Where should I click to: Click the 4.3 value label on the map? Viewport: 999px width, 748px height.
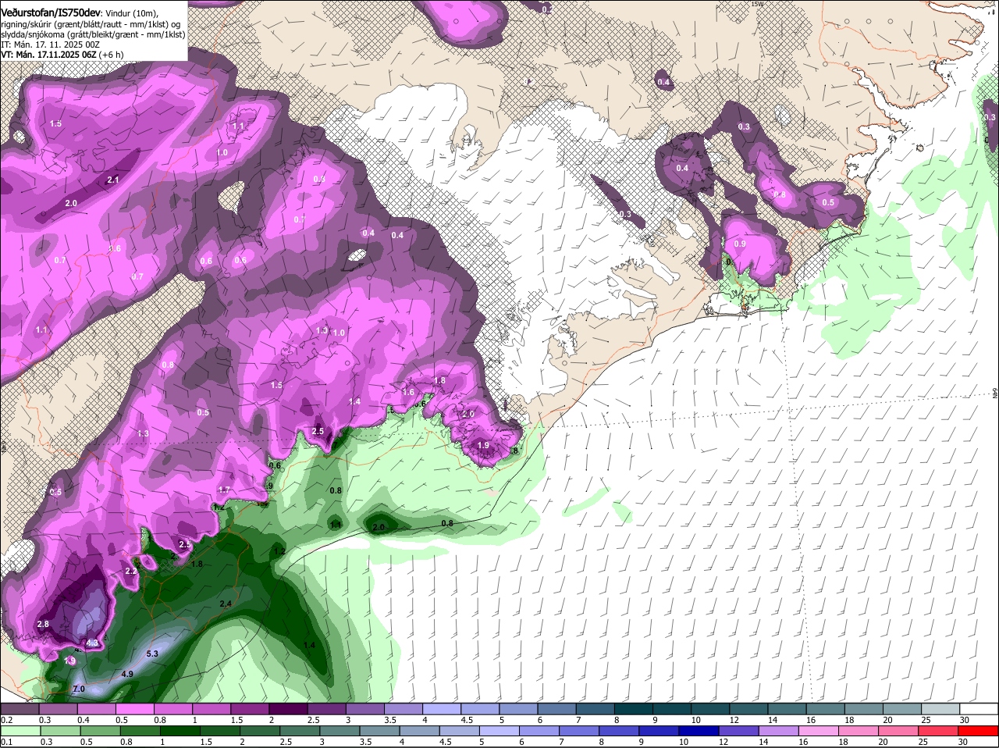click(92, 643)
